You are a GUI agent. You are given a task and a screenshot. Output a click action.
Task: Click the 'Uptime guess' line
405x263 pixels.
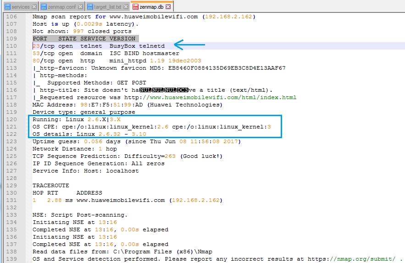coord(137,141)
